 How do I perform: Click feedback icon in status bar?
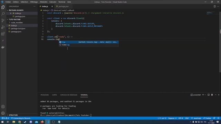click(x=214, y=118)
